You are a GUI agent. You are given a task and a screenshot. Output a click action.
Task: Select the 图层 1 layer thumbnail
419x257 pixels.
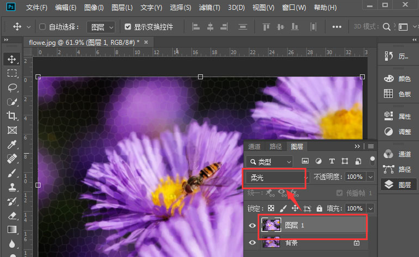[x=271, y=225]
